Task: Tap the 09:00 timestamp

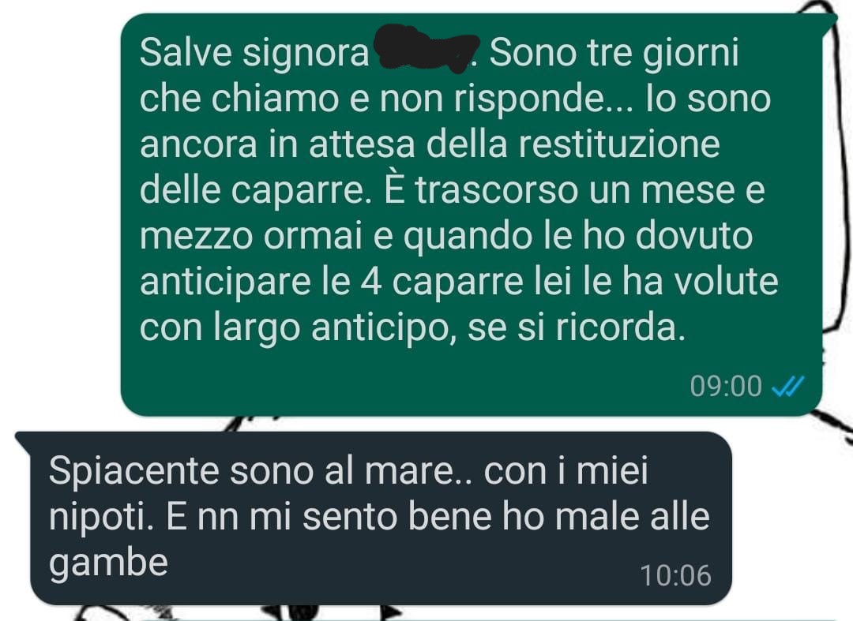Action: (726, 387)
